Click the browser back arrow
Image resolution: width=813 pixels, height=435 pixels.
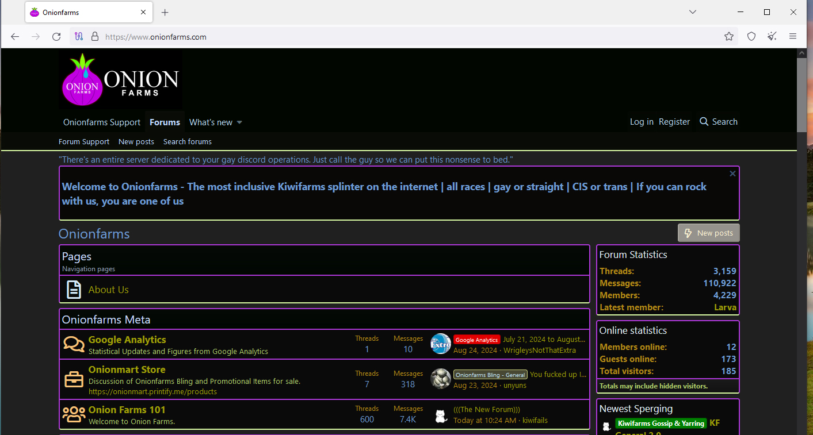pos(15,37)
